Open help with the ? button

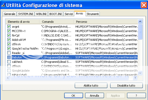click(x=136, y=95)
